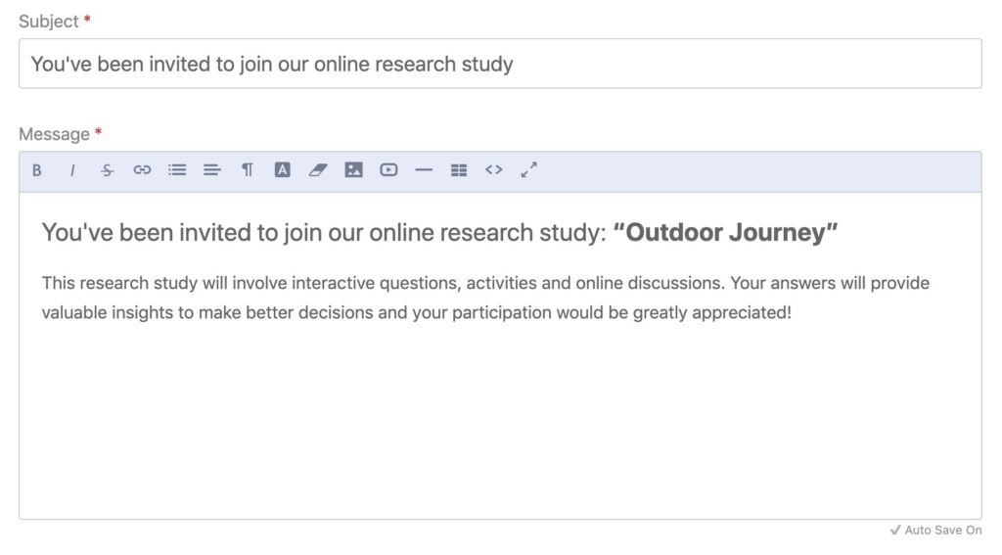Viewport: 1002px width, 555px height.
Task: Click inside the message body editor
Action: coord(500,355)
